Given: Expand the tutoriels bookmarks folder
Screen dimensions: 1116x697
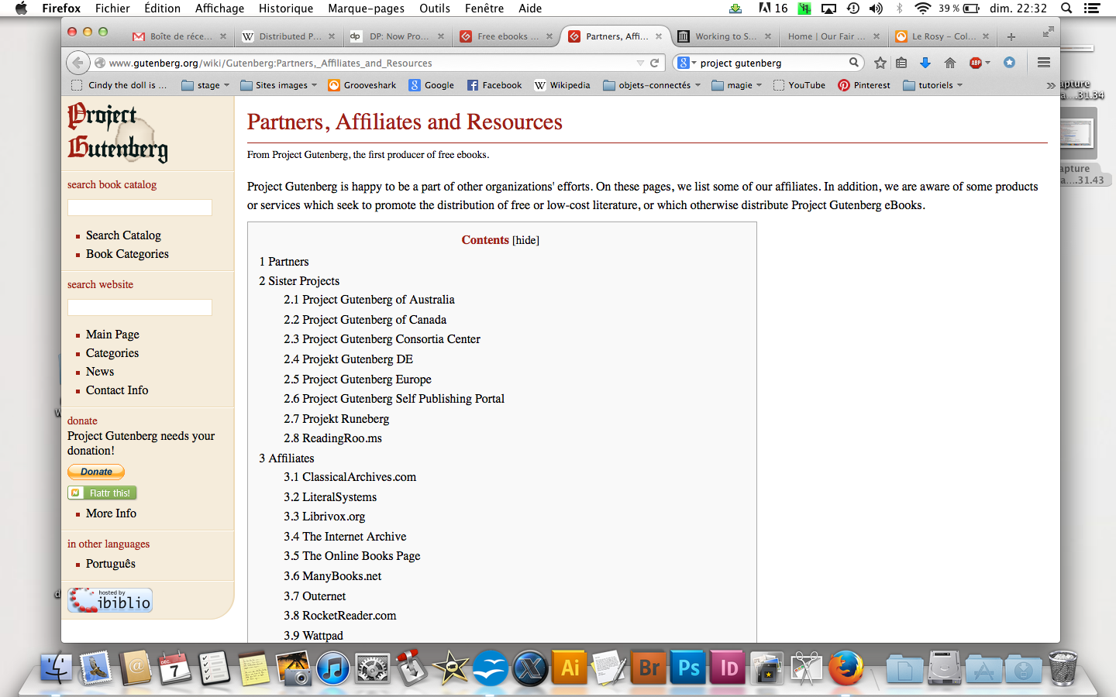Looking at the screenshot, I should click(x=933, y=85).
